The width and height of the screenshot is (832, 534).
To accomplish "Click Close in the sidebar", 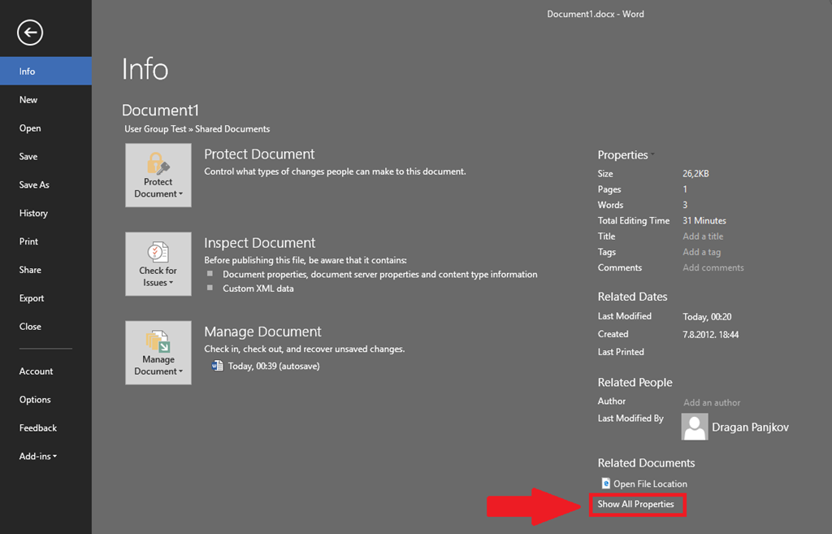I will (x=45, y=327).
